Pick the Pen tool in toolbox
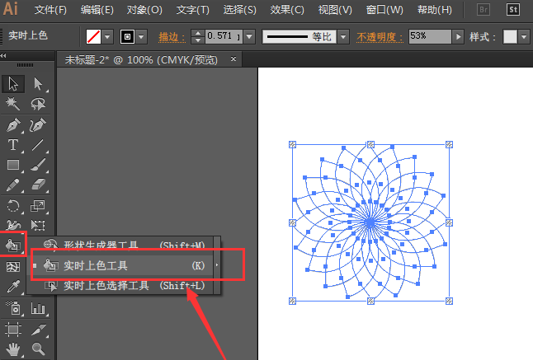The height and width of the screenshot is (360, 533). [12, 125]
